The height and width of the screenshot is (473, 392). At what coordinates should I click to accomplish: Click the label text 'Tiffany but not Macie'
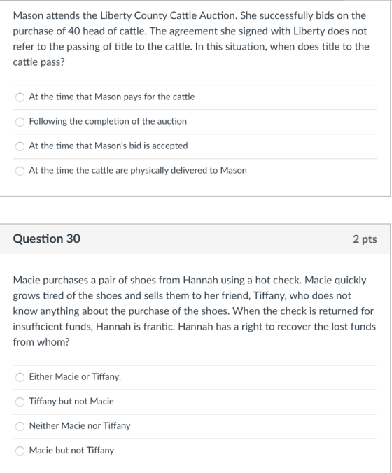(71, 401)
